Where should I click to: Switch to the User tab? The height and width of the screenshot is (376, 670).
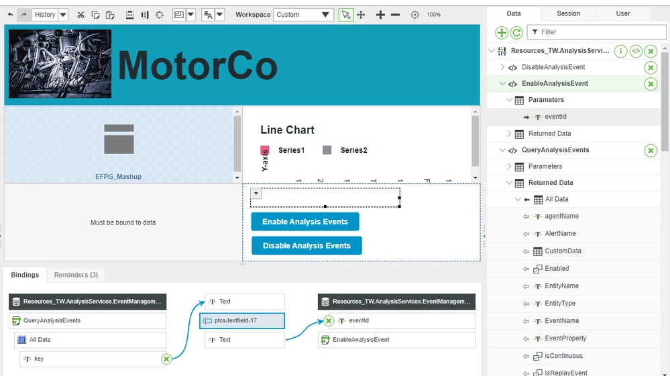(623, 13)
